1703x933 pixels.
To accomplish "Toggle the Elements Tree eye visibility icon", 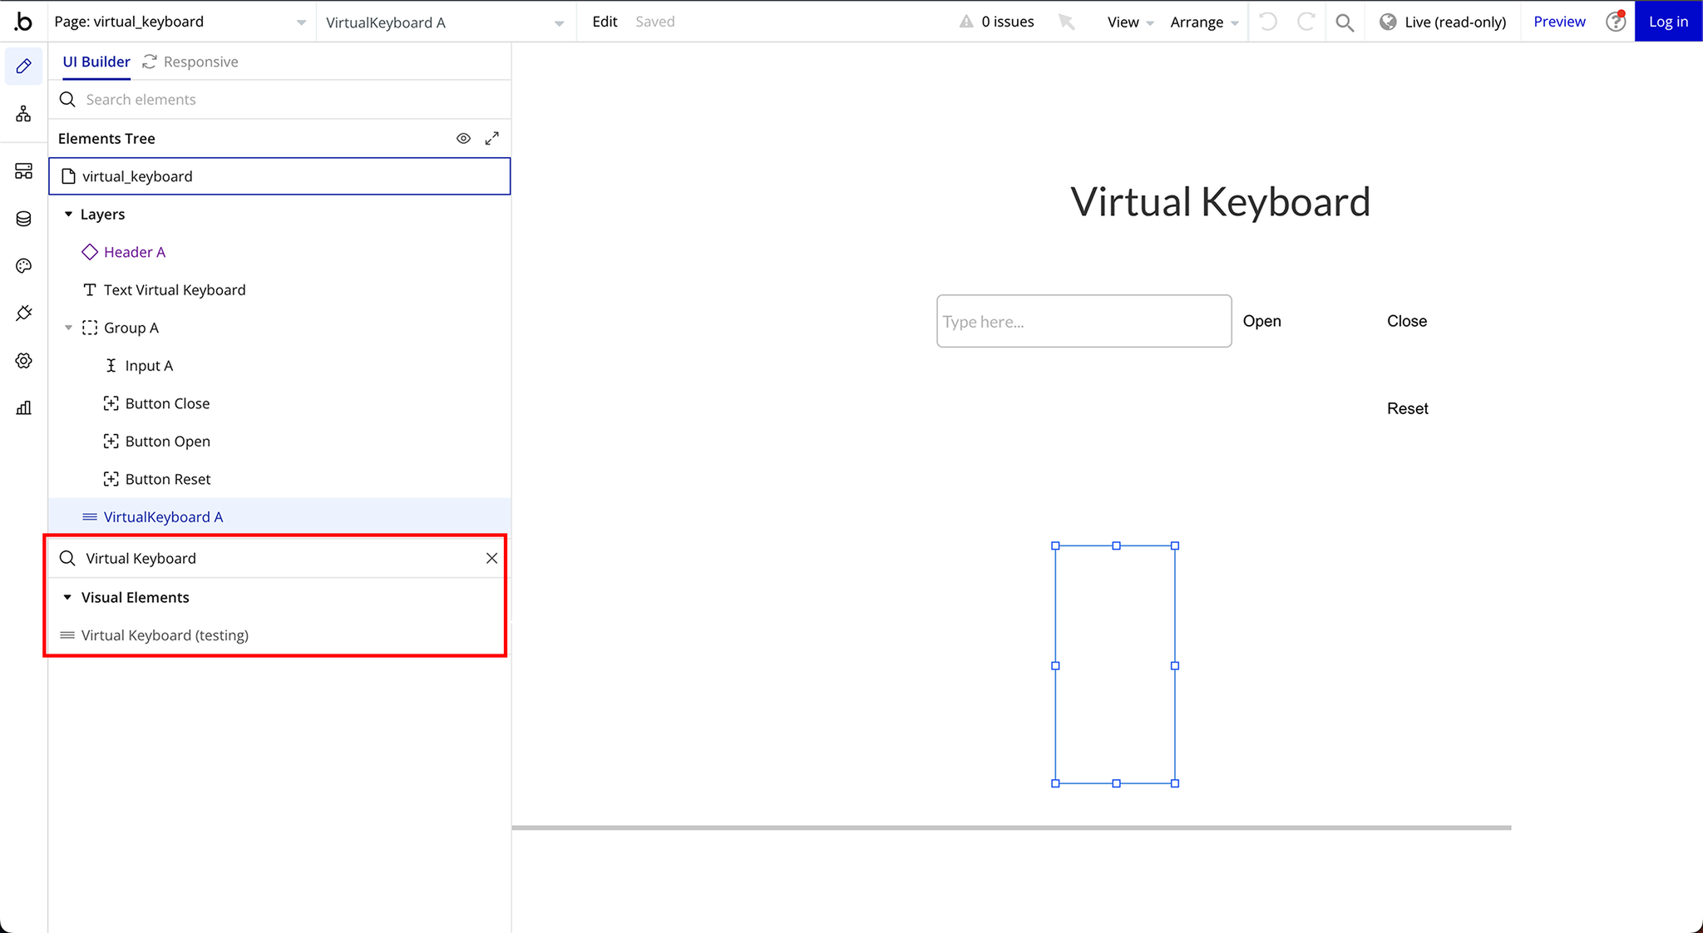I will [x=463, y=139].
